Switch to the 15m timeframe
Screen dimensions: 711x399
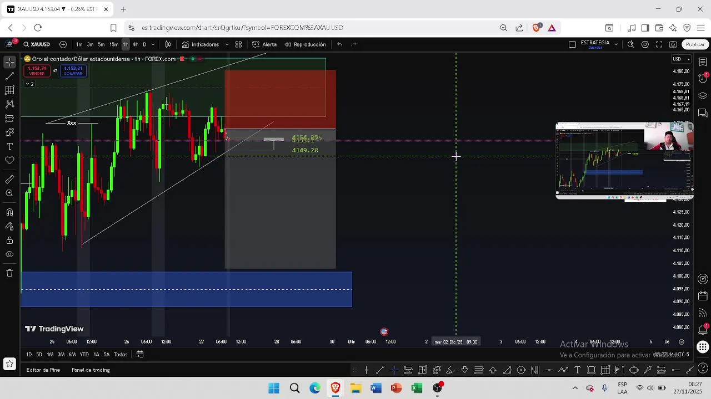114,44
